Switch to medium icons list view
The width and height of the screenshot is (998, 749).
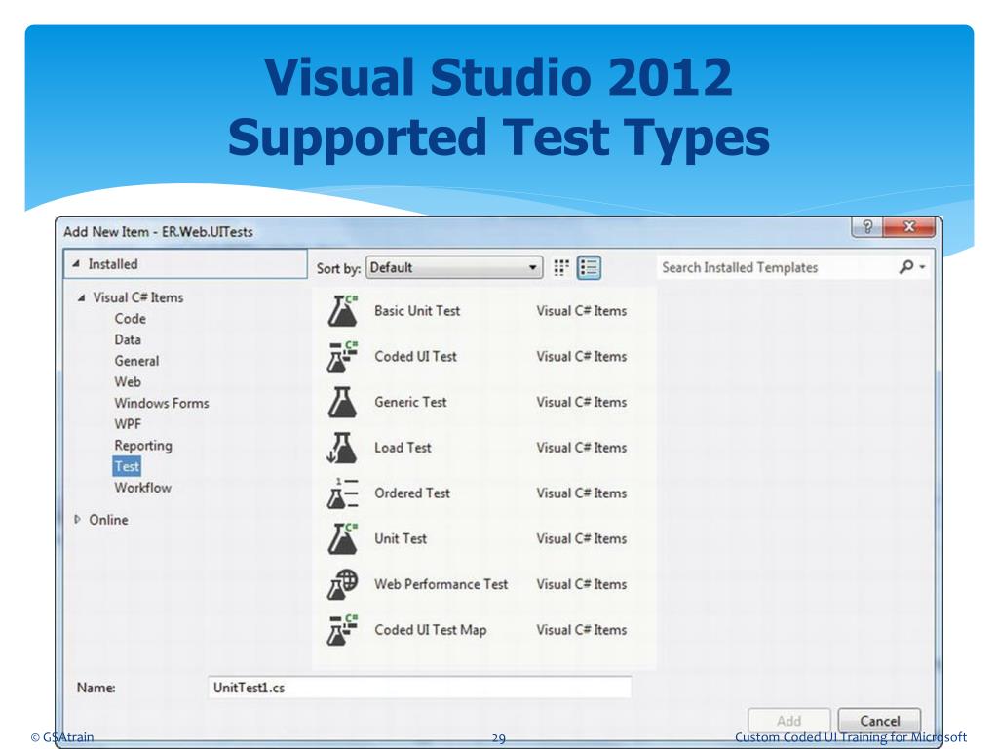point(589,267)
